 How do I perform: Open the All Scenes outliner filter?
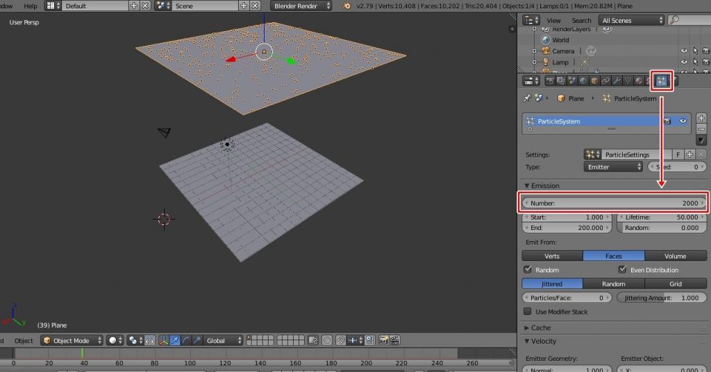click(631, 20)
